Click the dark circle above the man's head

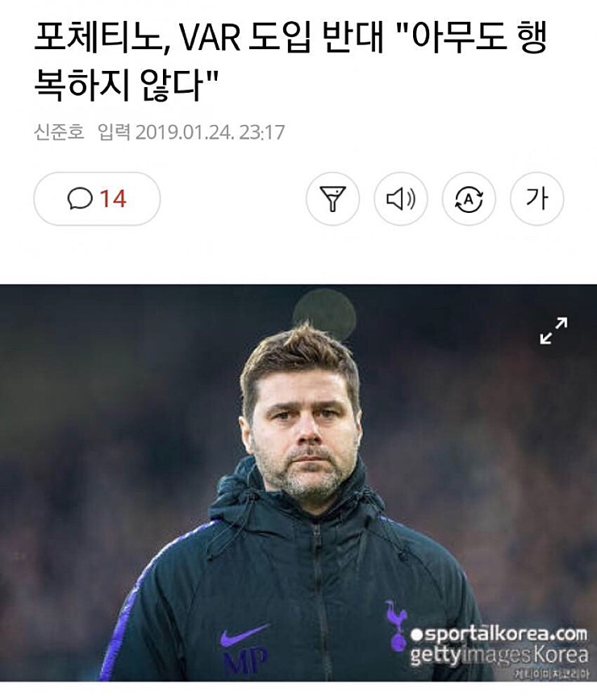(324, 315)
